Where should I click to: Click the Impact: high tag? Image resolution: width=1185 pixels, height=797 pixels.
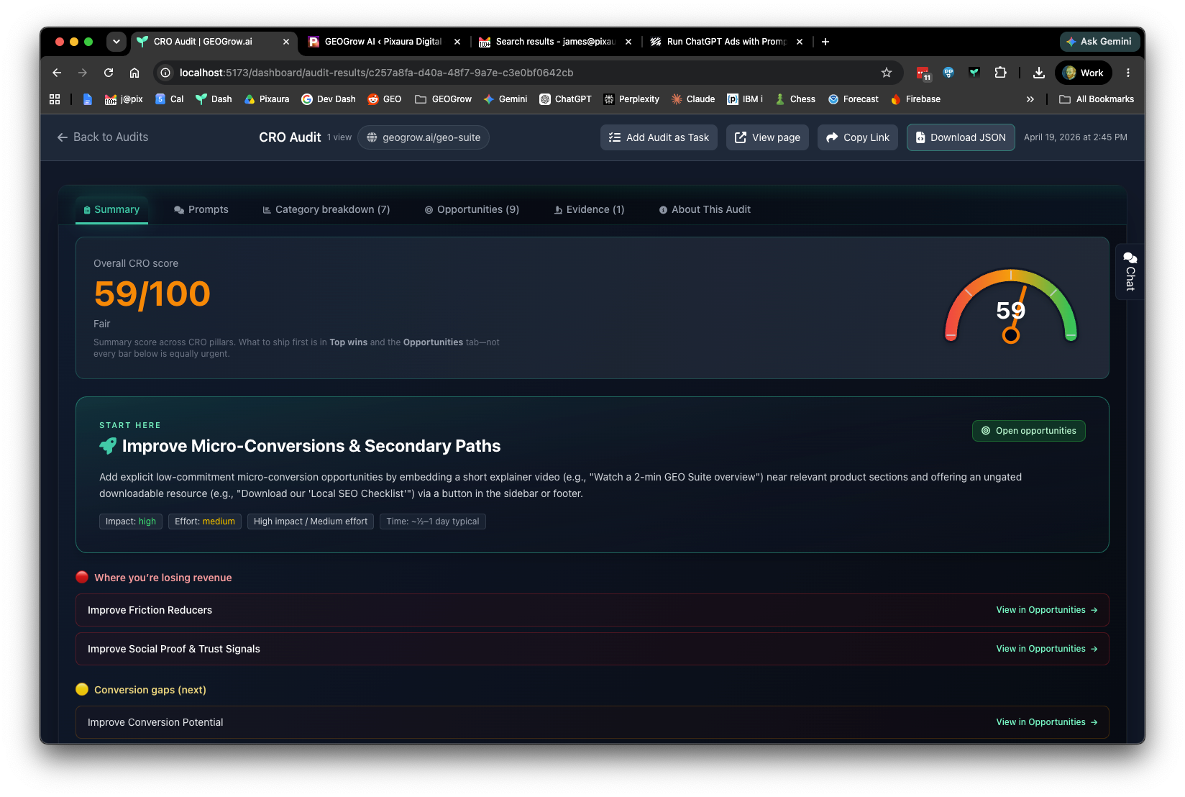coord(131,522)
